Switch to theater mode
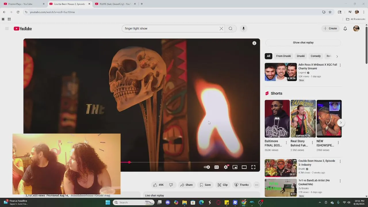Viewport: 368px width, 207px height. pos(244,167)
